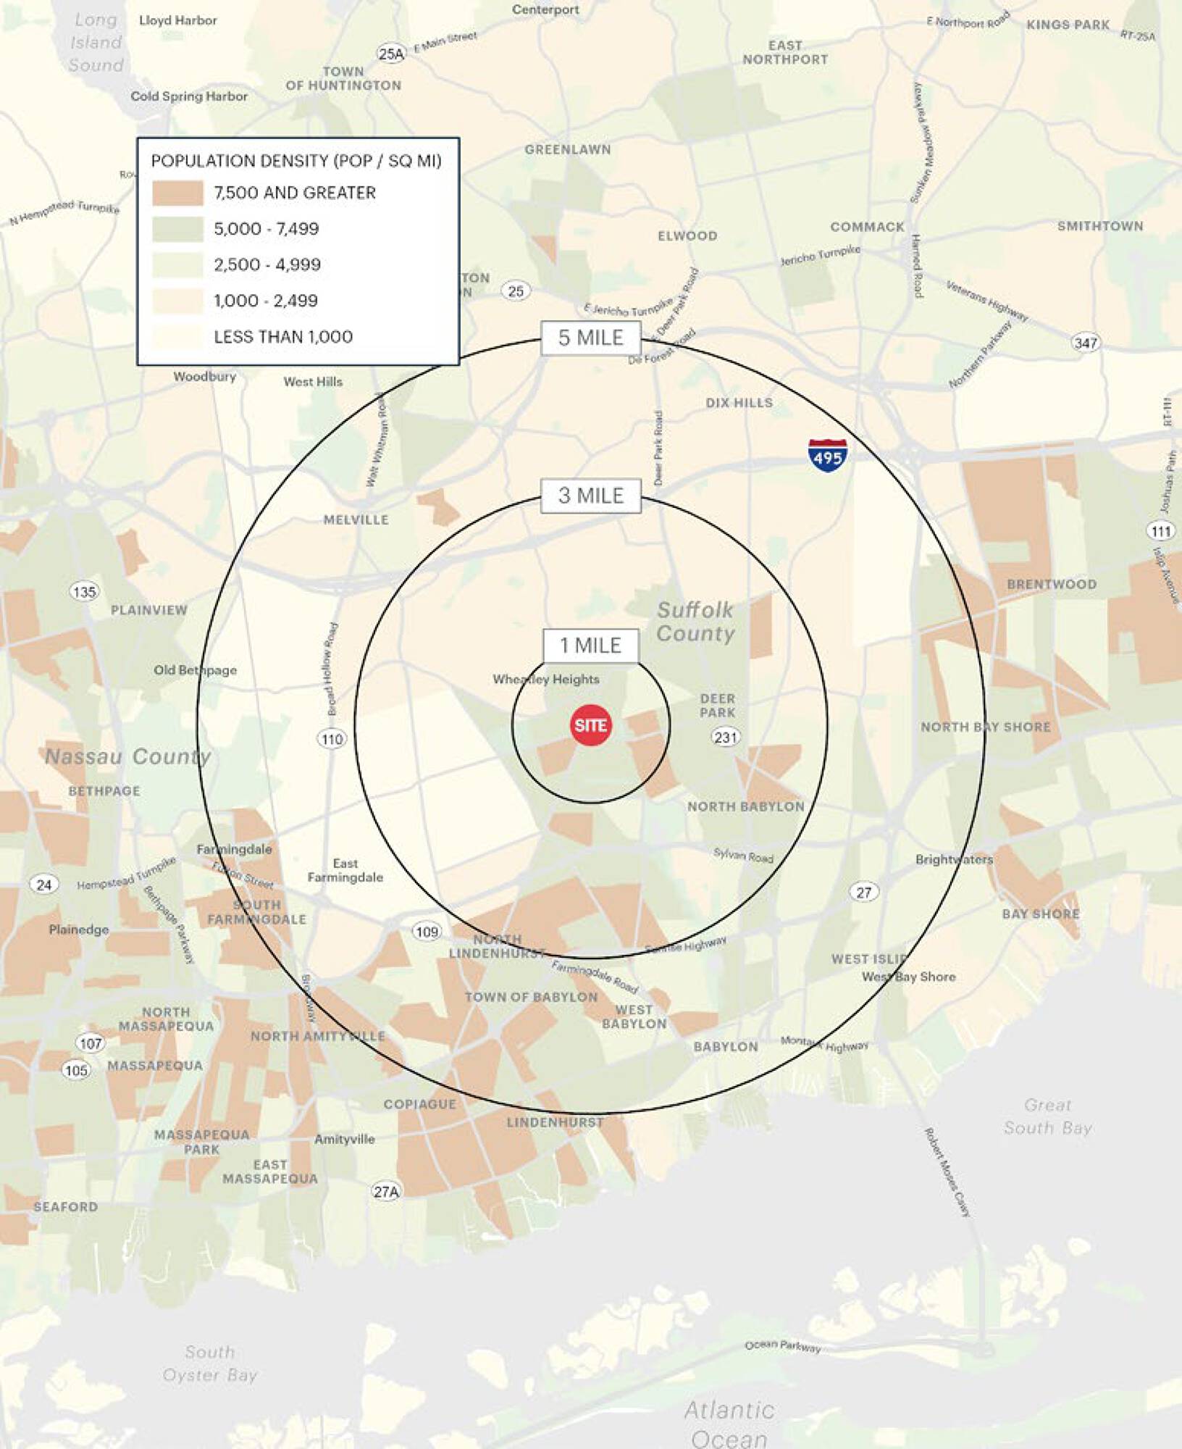Select the Route 347 road shield
The image size is (1182, 1449).
tap(1085, 343)
